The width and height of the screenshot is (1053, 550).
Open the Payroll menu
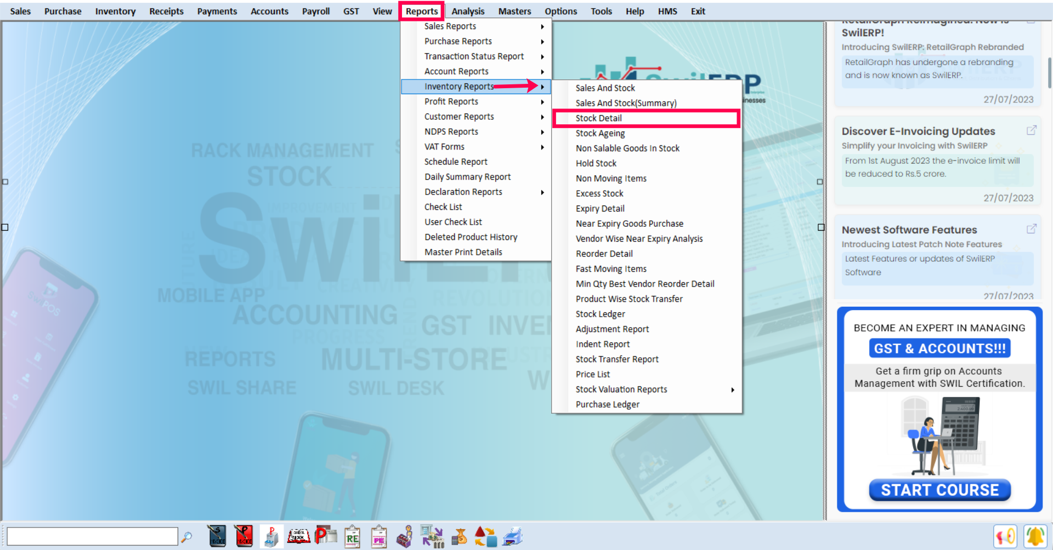(316, 11)
